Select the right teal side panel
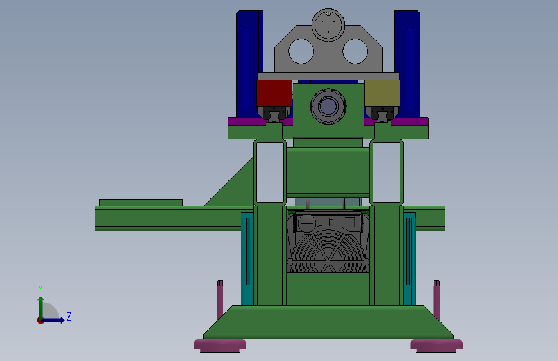The height and width of the screenshot is (361, 558). pyautogui.click(x=409, y=259)
